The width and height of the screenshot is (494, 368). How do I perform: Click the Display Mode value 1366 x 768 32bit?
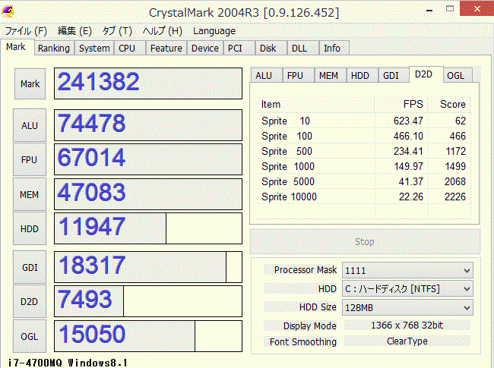point(407,326)
